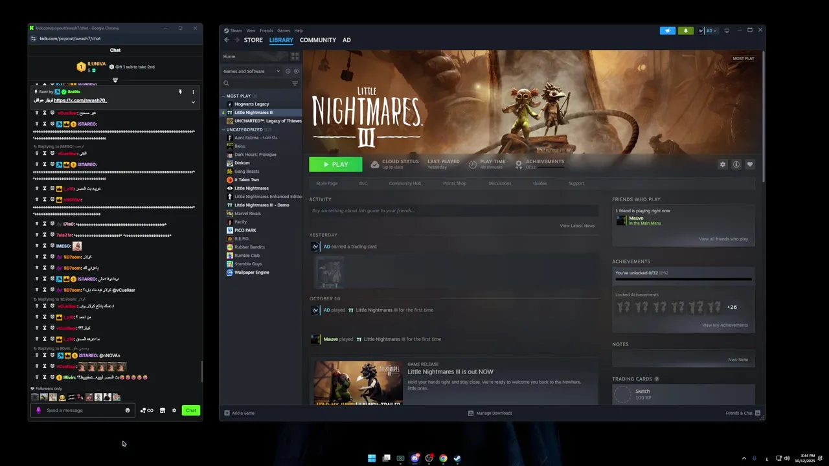Open the Community Hub link
This screenshot has width=829, height=466.
(405, 183)
